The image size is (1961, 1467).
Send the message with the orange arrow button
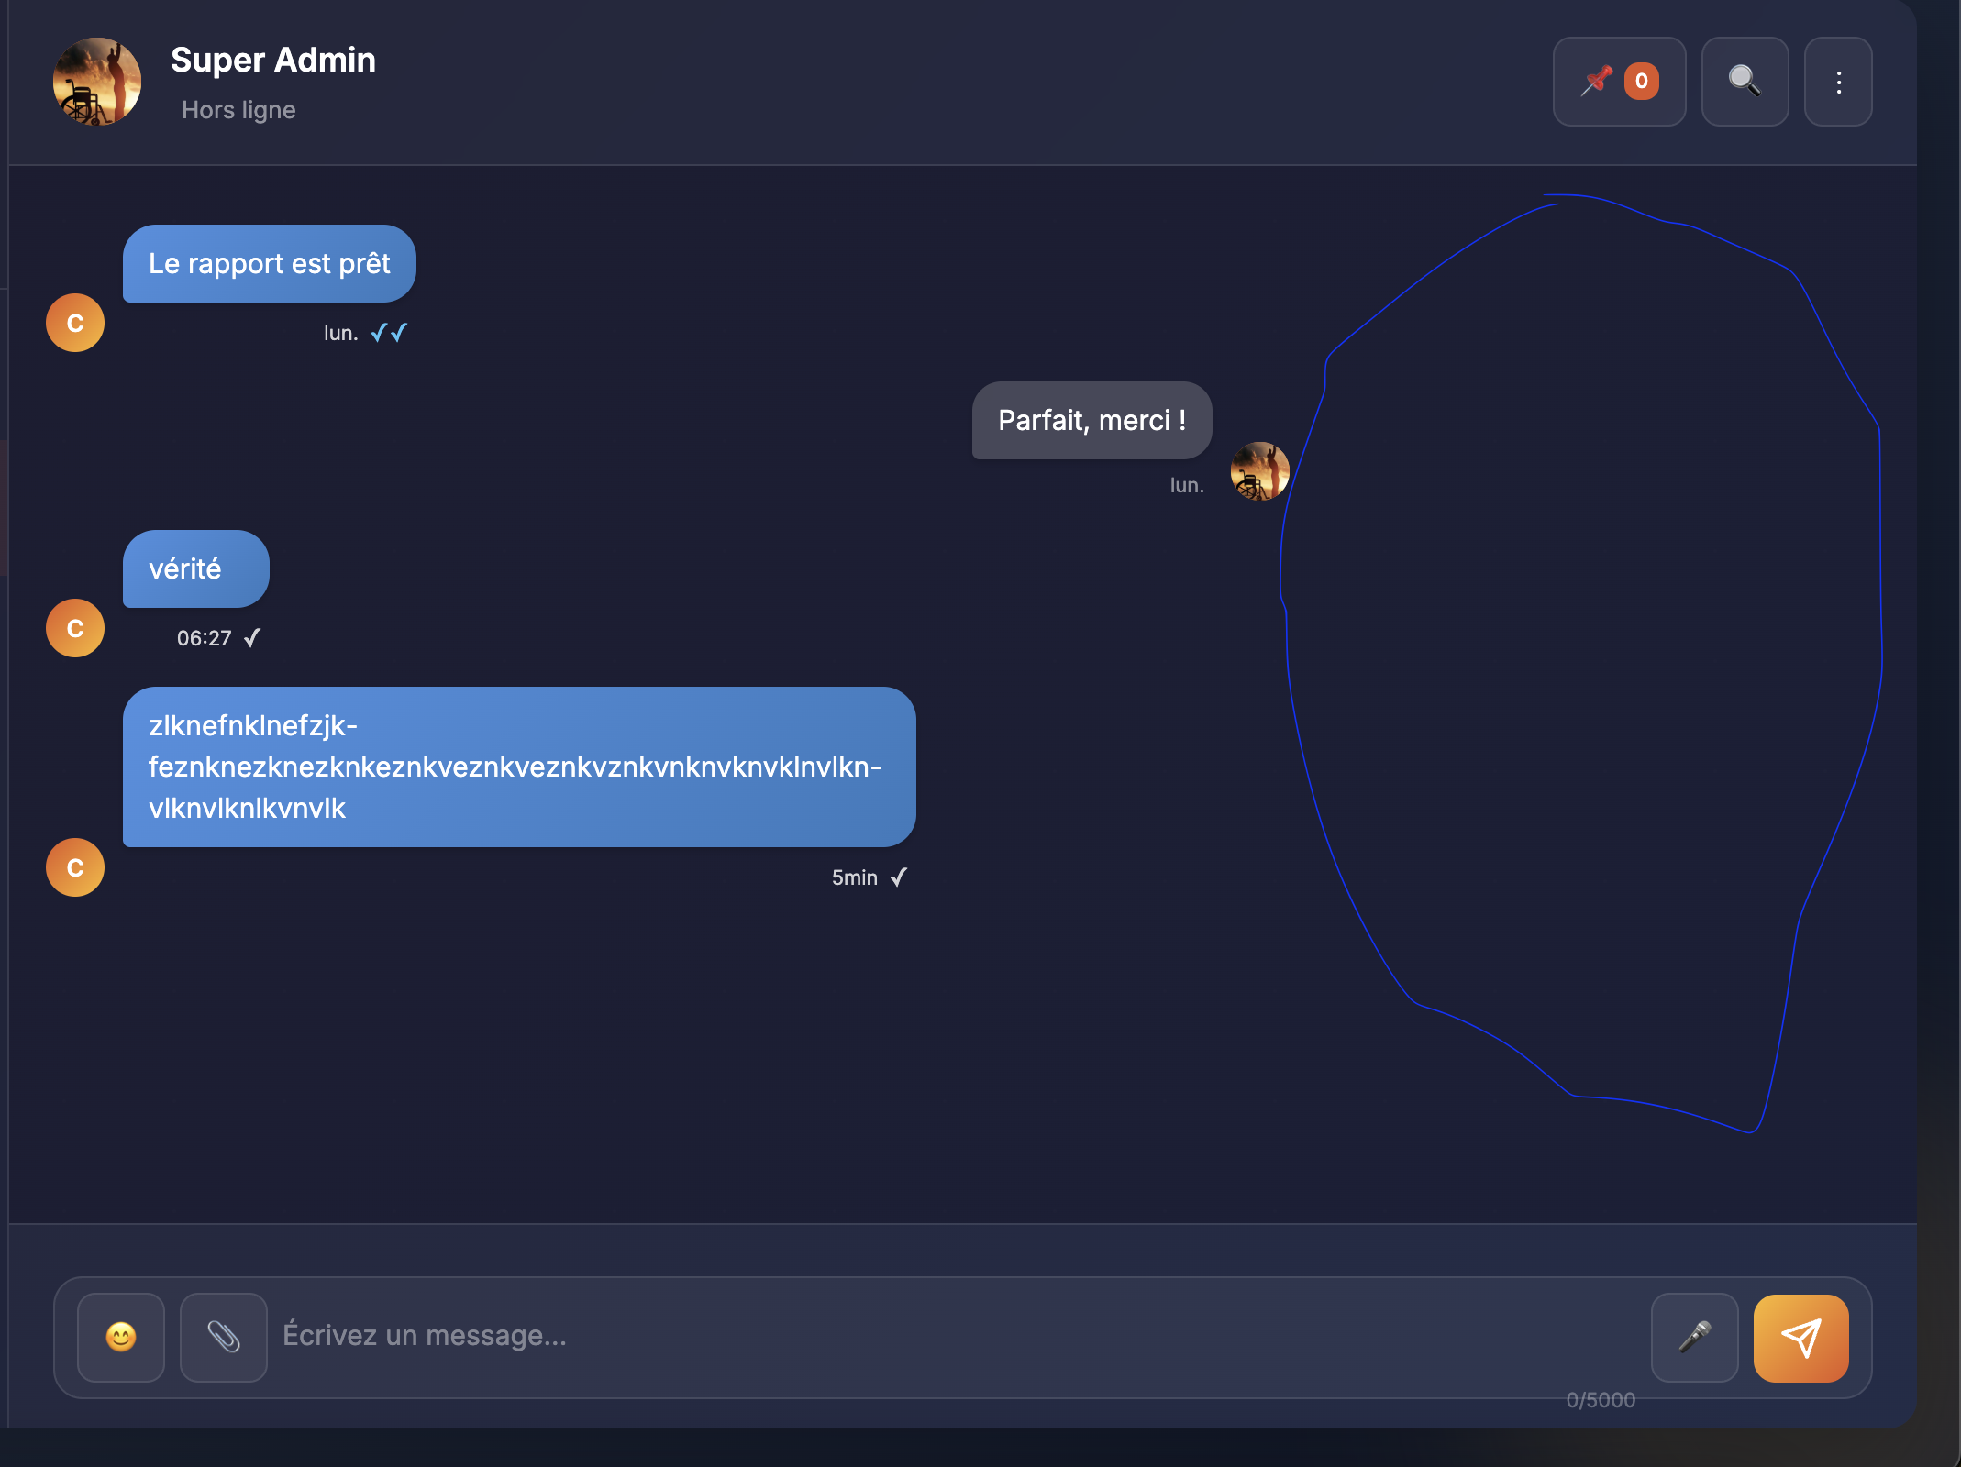(x=1800, y=1338)
